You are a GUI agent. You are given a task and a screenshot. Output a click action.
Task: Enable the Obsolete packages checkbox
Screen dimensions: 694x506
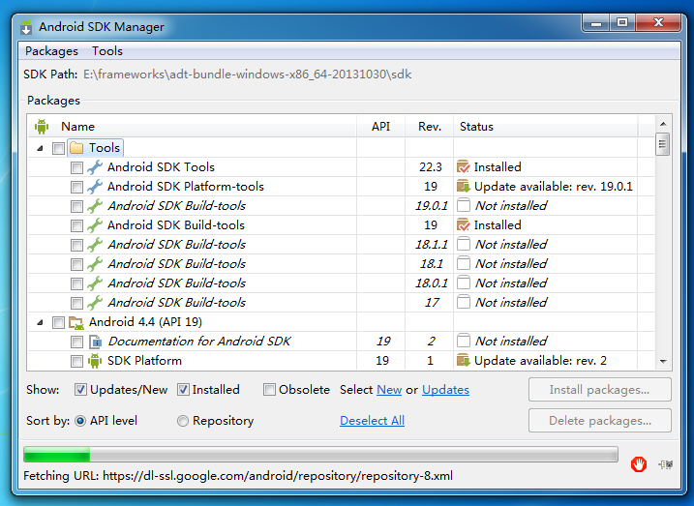coord(270,390)
